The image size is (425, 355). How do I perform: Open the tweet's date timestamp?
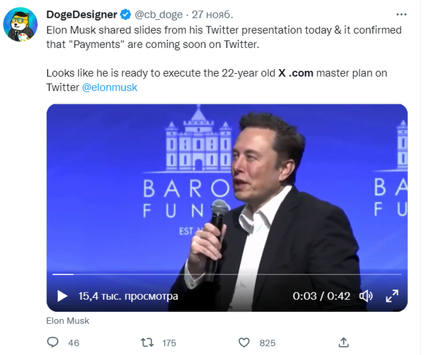pyautogui.click(x=212, y=15)
